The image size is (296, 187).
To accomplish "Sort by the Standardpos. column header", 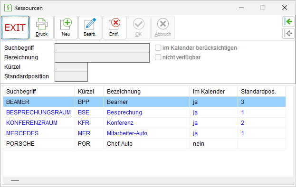I will [262, 92].
